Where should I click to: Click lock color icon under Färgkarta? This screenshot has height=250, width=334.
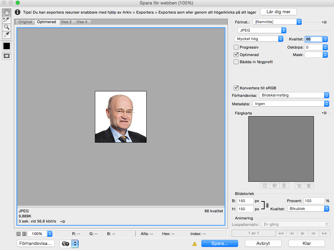pyautogui.click(x=284, y=185)
